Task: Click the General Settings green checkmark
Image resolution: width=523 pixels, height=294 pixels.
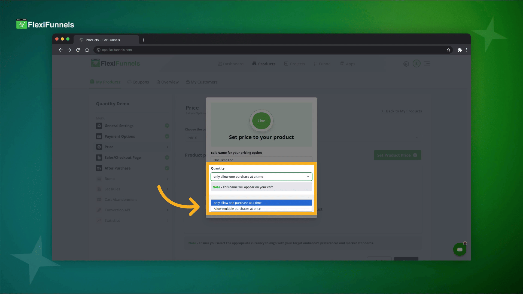Action: pyautogui.click(x=167, y=125)
